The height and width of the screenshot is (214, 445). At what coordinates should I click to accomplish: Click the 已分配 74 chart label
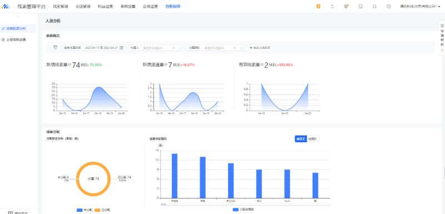[124, 177]
